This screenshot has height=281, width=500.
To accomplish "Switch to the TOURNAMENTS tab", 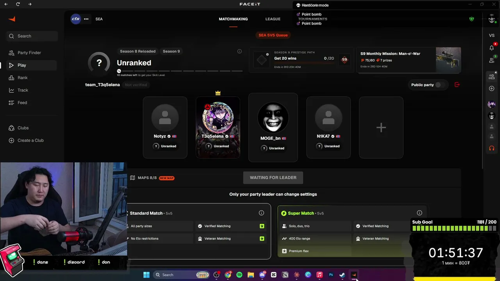I will point(312,19).
